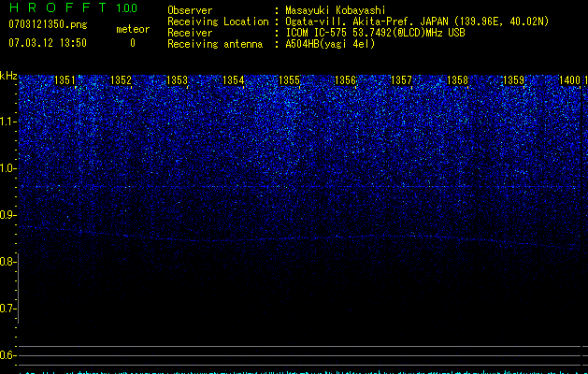
Task: Click the kHz axis unit label
Action: [x=8, y=76]
